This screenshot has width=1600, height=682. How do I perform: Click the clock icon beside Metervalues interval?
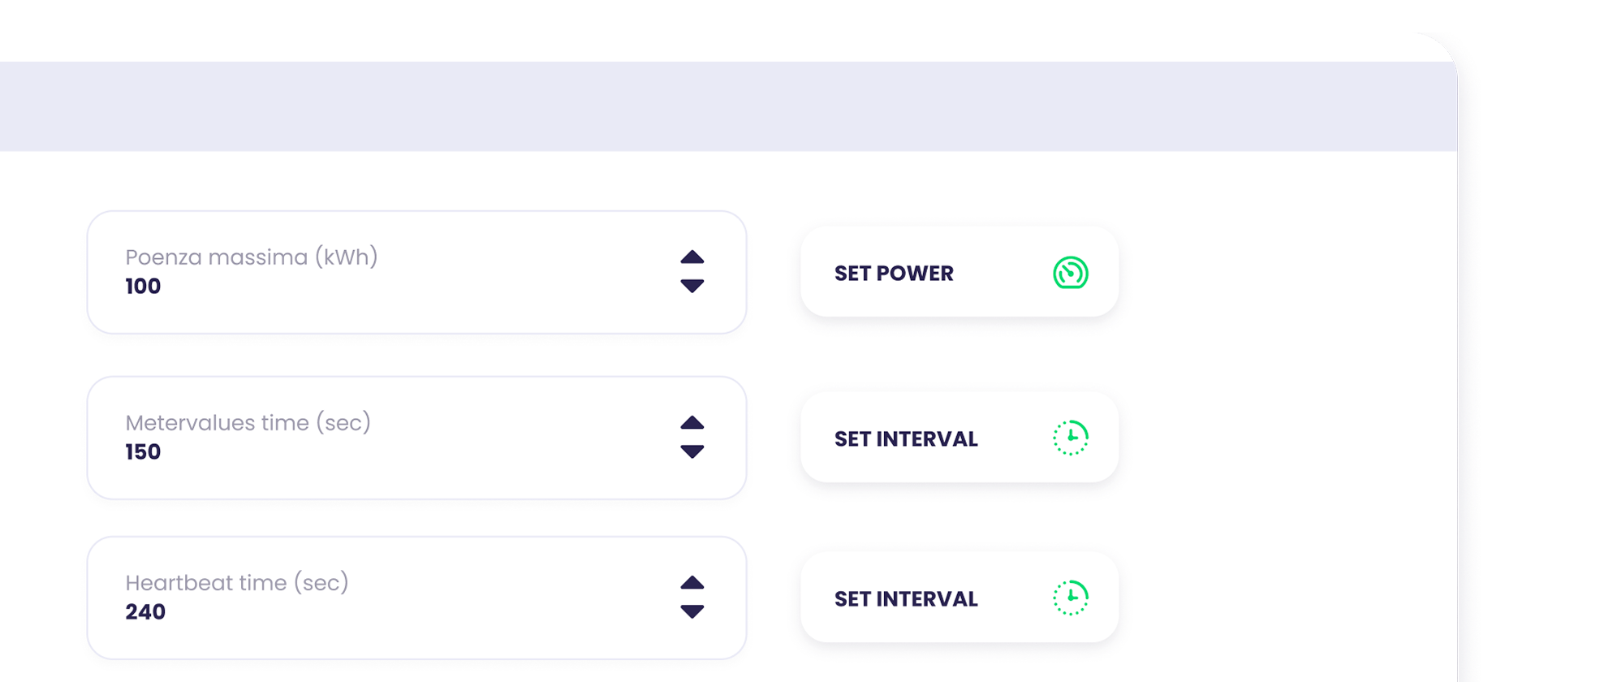[x=1071, y=438]
